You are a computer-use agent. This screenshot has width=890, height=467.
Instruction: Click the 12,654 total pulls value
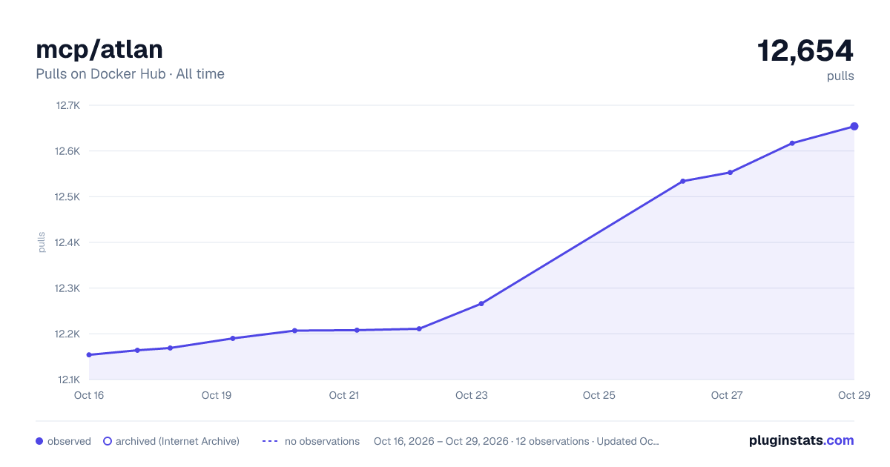click(805, 51)
